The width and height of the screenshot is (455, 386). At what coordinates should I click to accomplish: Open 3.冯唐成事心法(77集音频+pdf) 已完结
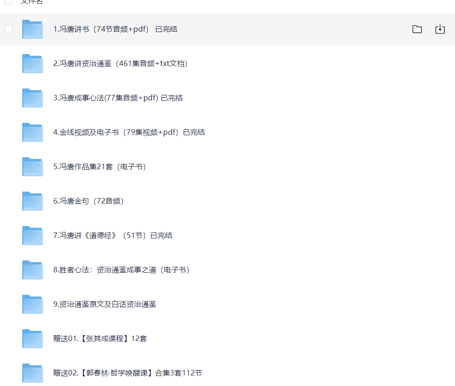point(118,98)
